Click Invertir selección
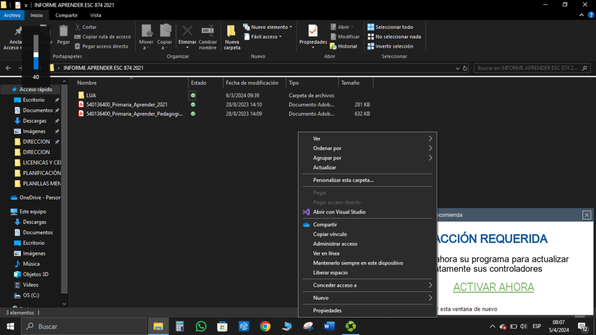Viewport: 596px width, 335px height. 391,47
